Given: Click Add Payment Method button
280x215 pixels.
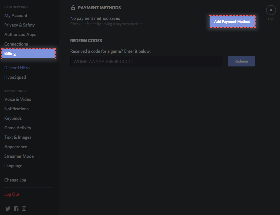Looking at the screenshot, I should point(232,21).
